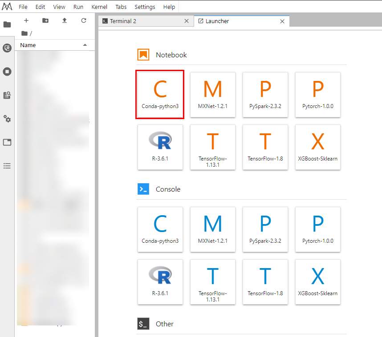Open the File Browser sidebar tab
The height and width of the screenshot is (337, 382).
point(7,24)
